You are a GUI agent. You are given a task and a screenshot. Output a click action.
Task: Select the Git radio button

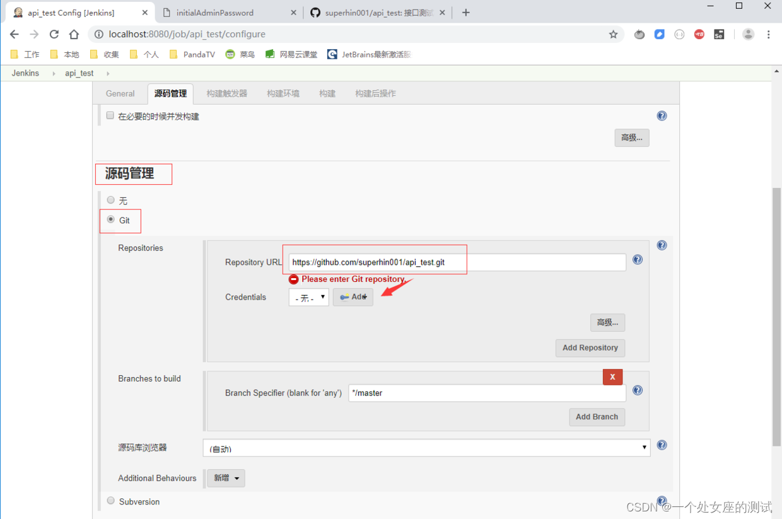tap(111, 219)
